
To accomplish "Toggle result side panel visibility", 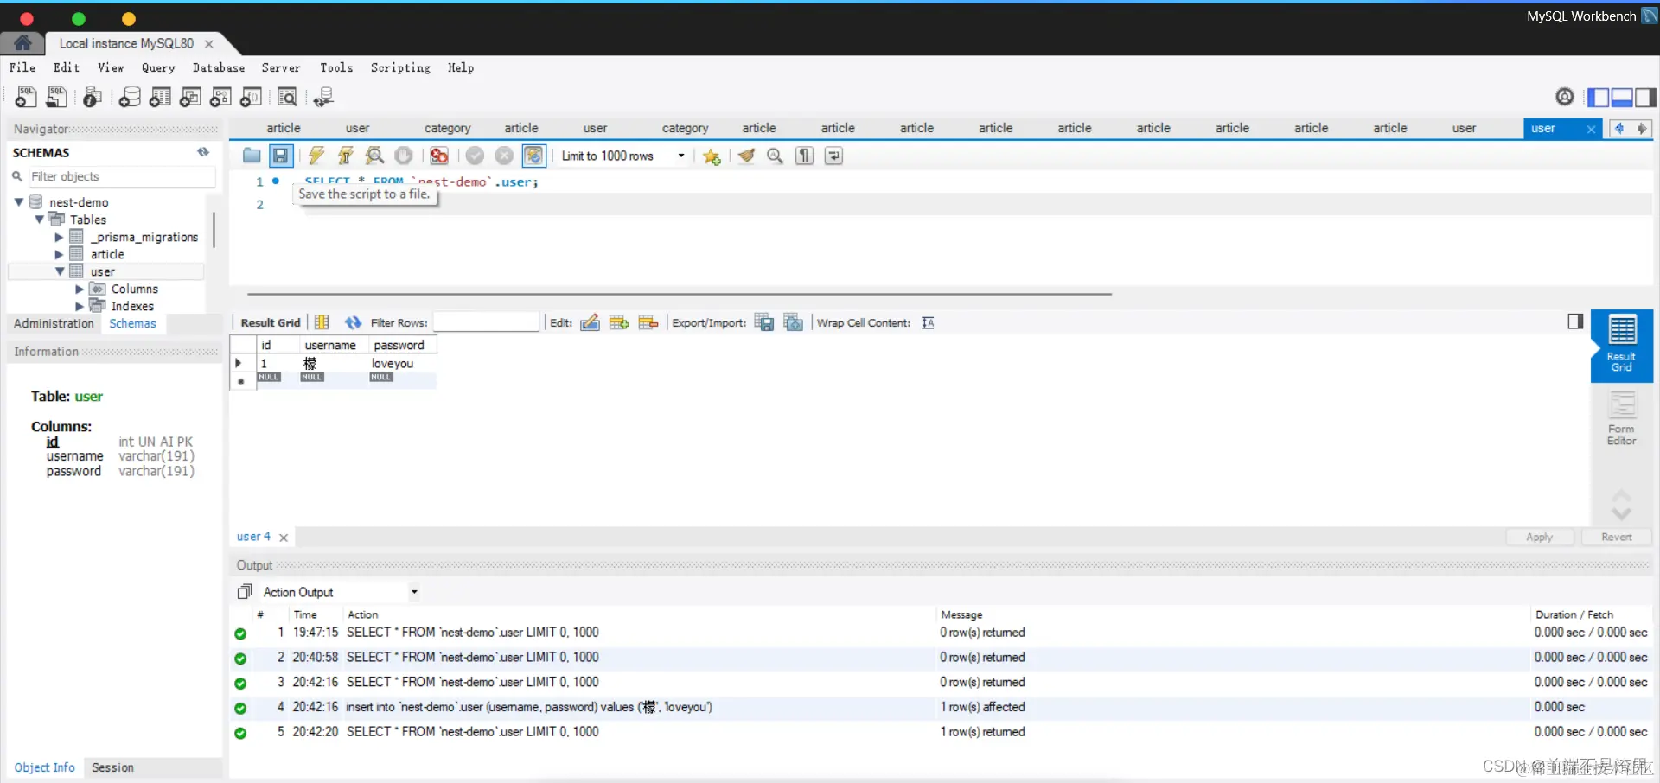I will point(1575,321).
